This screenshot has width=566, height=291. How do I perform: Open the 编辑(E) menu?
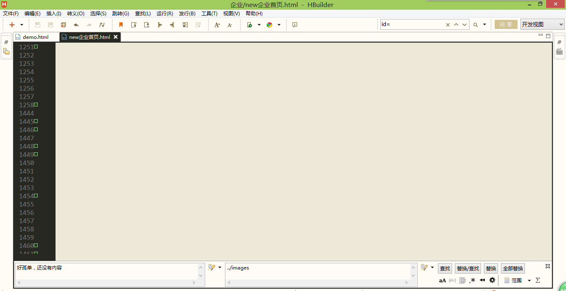click(x=32, y=14)
